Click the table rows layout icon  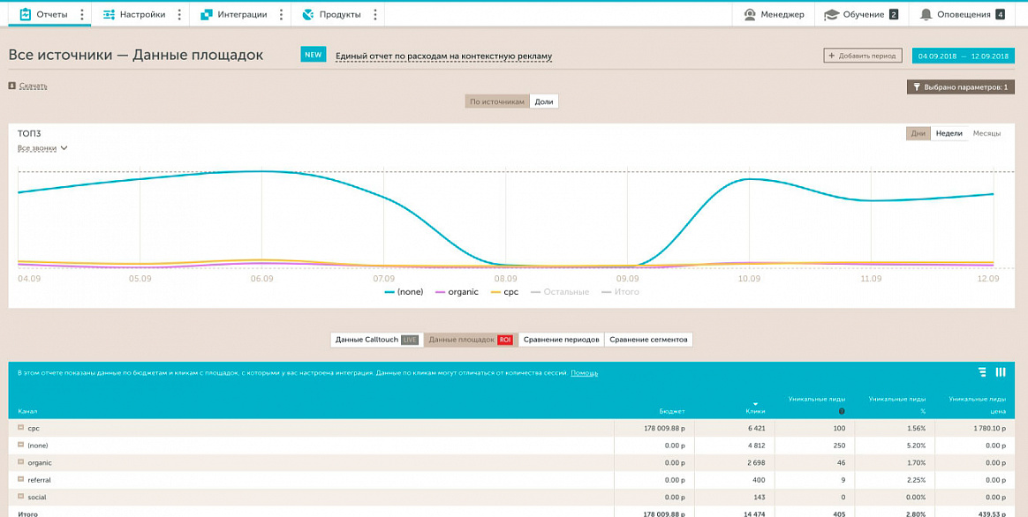(x=982, y=372)
